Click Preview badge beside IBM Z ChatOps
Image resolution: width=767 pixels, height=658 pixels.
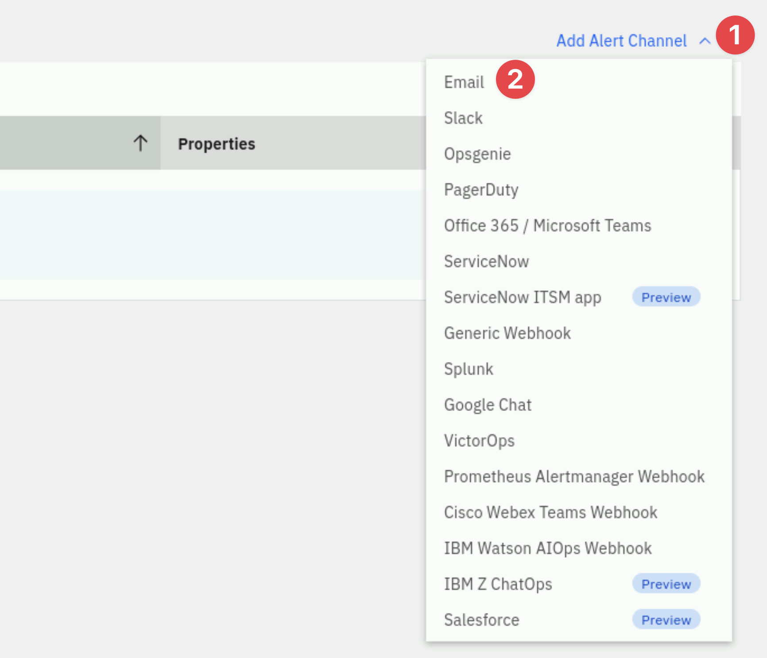click(x=666, y=584)
